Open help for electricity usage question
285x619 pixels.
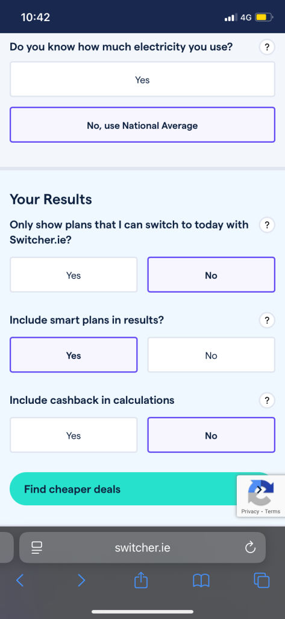(267, 47)
